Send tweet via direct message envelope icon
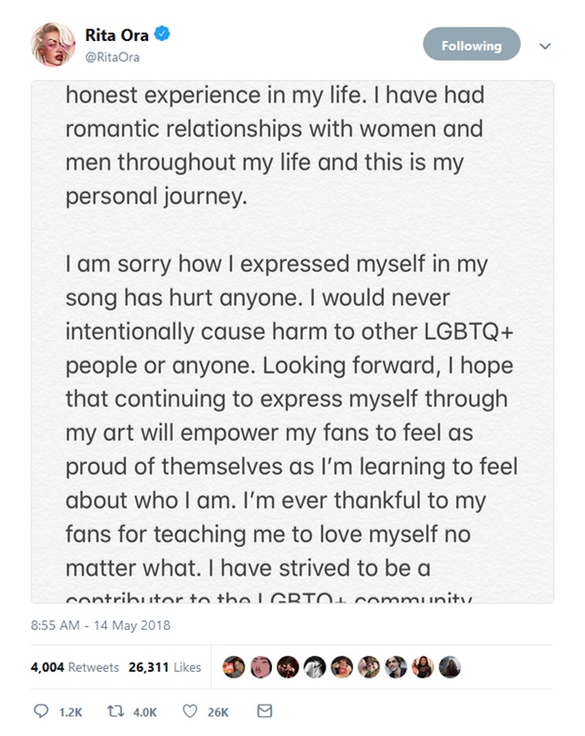This screenshot has height=736, width=585. click(264, 713)
